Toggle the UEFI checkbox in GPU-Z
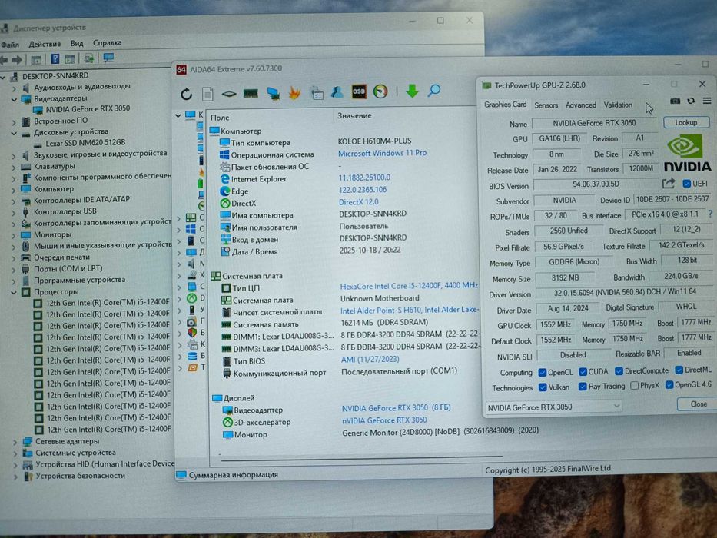 (x=686, y=184)
